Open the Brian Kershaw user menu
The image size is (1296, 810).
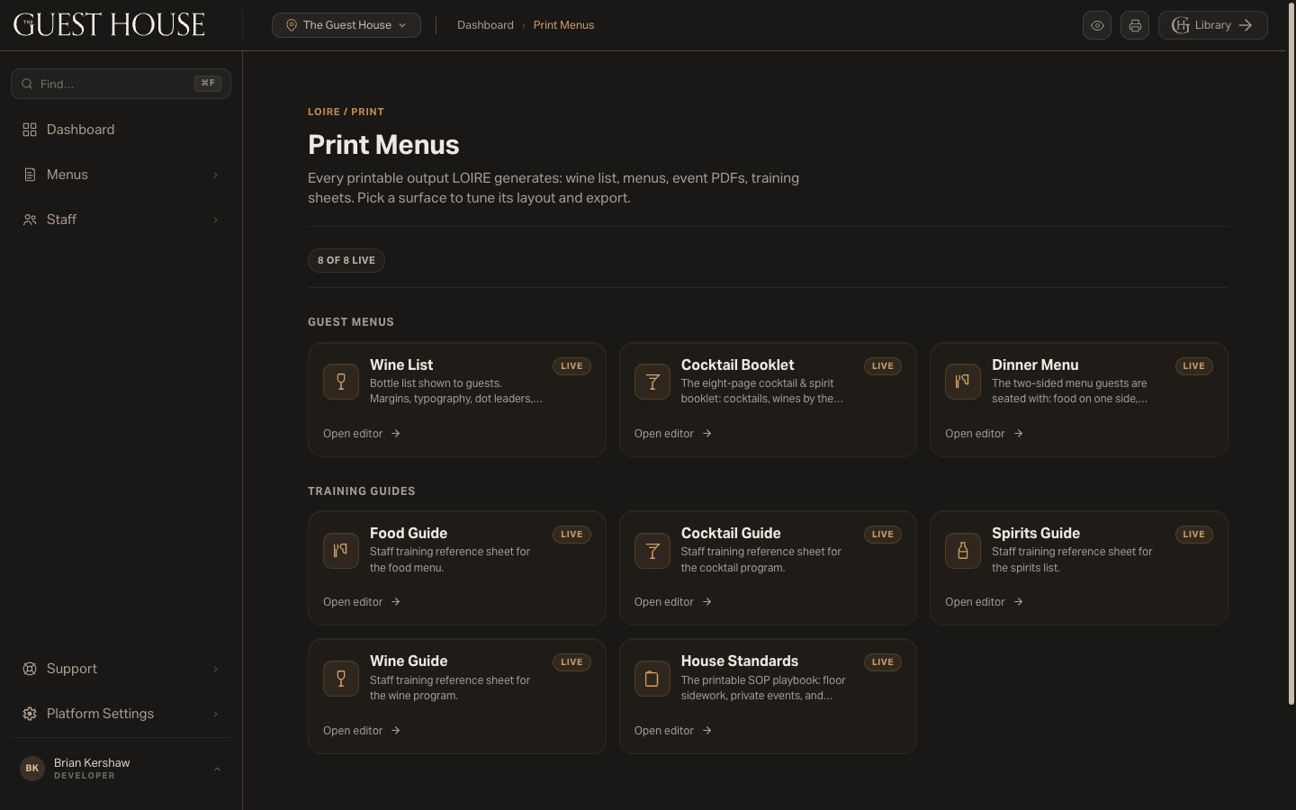click(x=121, y=769)
